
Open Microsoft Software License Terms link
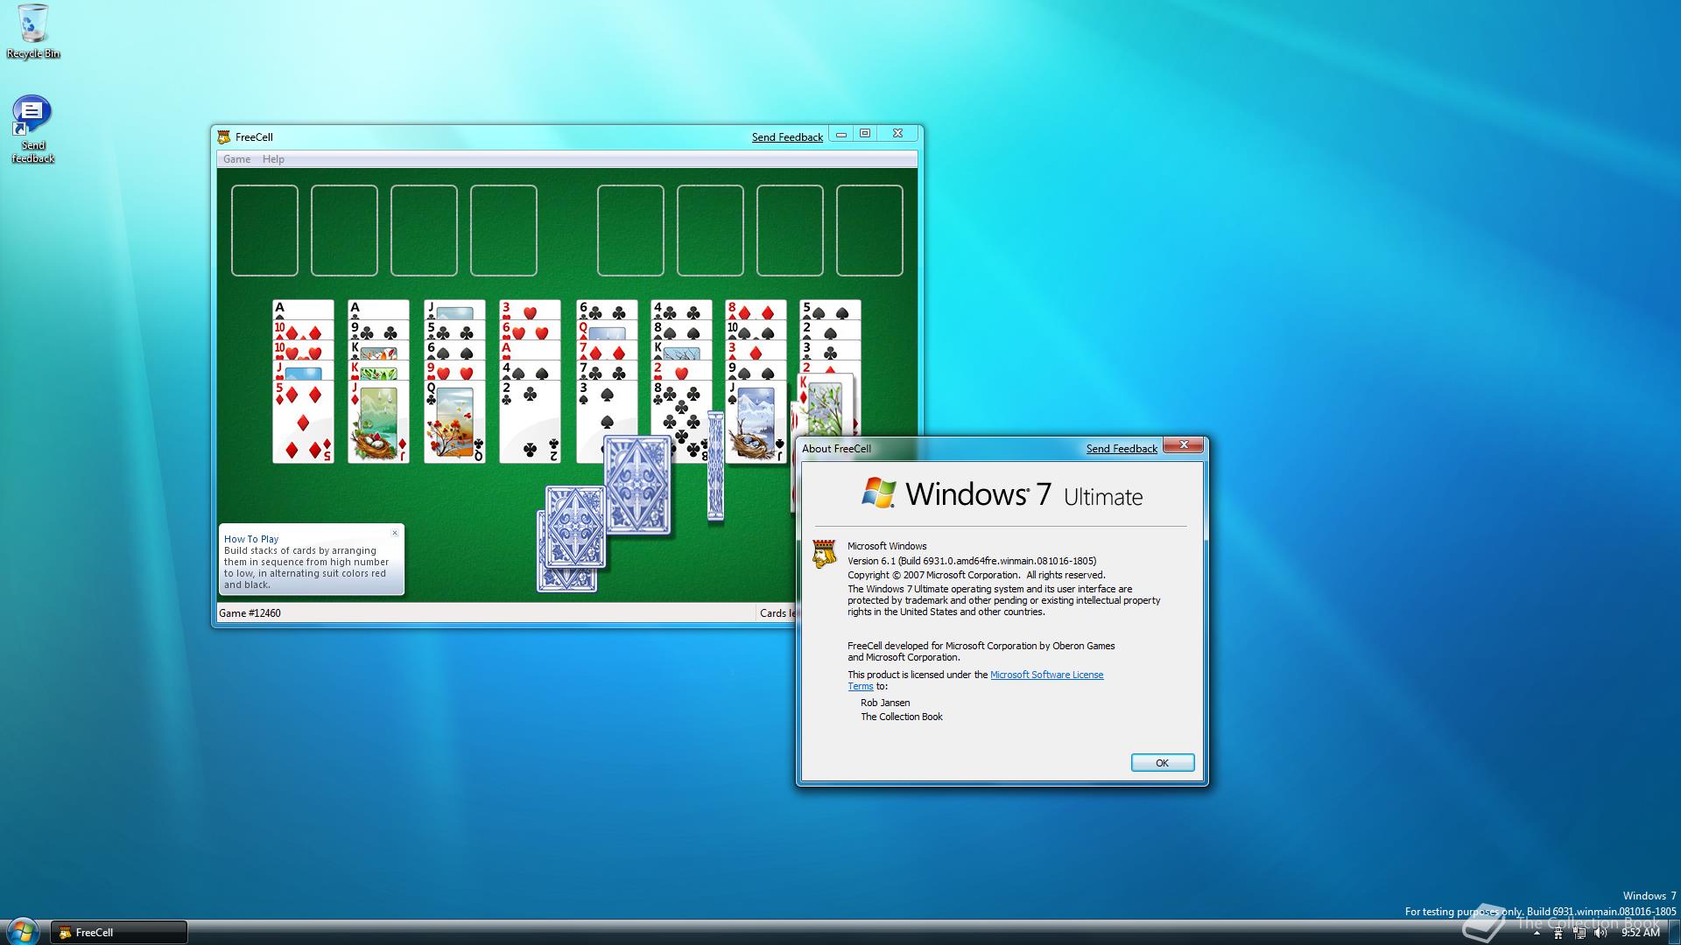click(1046, 675)
